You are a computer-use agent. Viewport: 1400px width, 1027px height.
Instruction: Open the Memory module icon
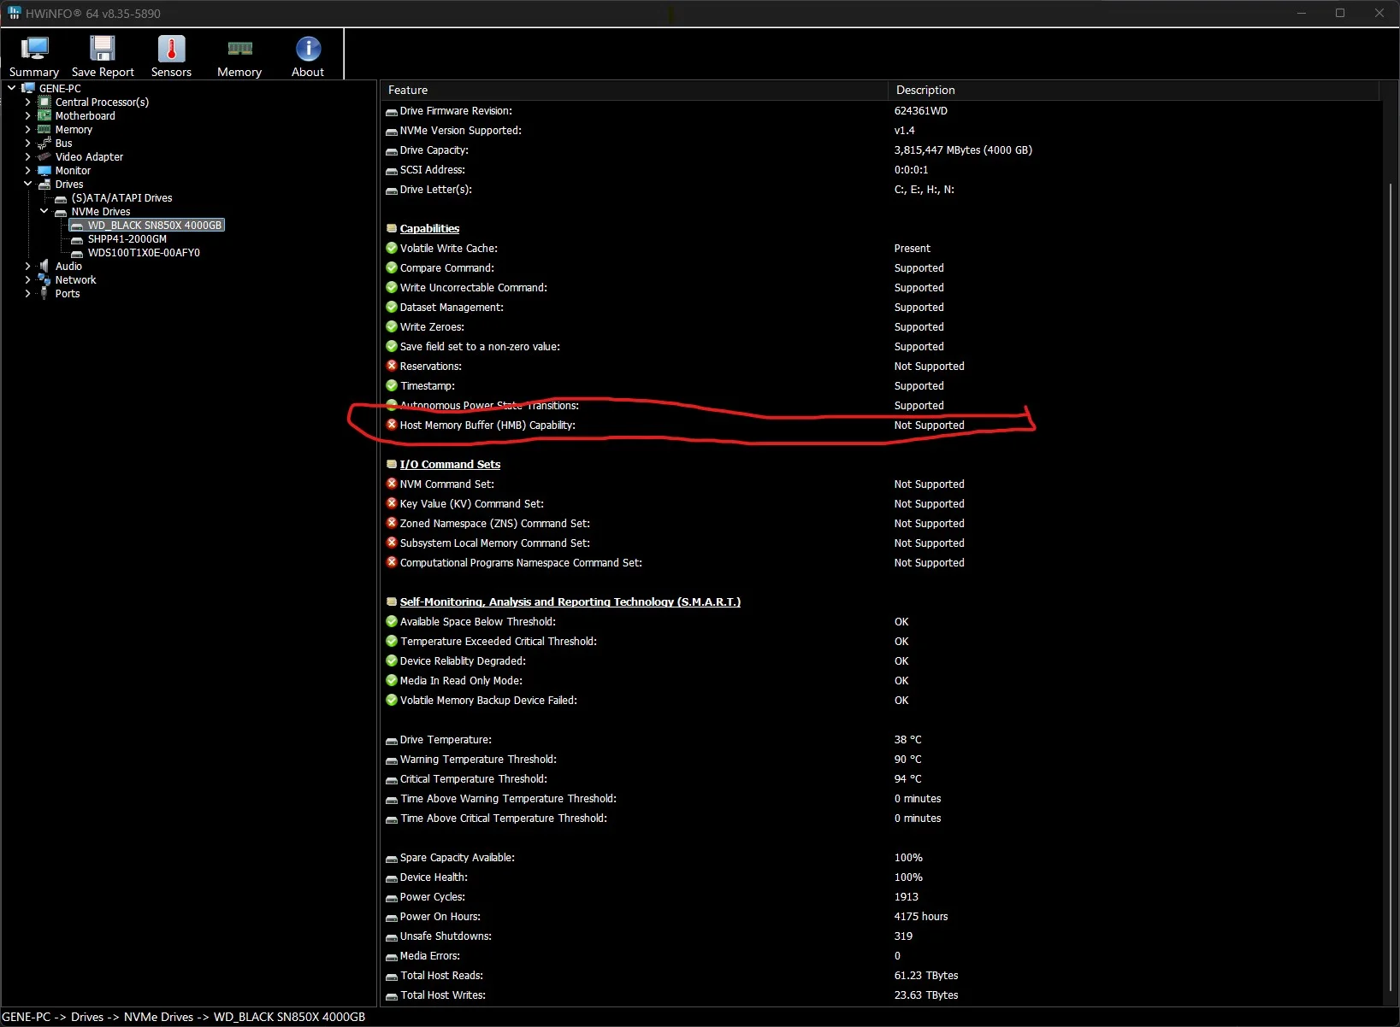[x=239, y=49]
